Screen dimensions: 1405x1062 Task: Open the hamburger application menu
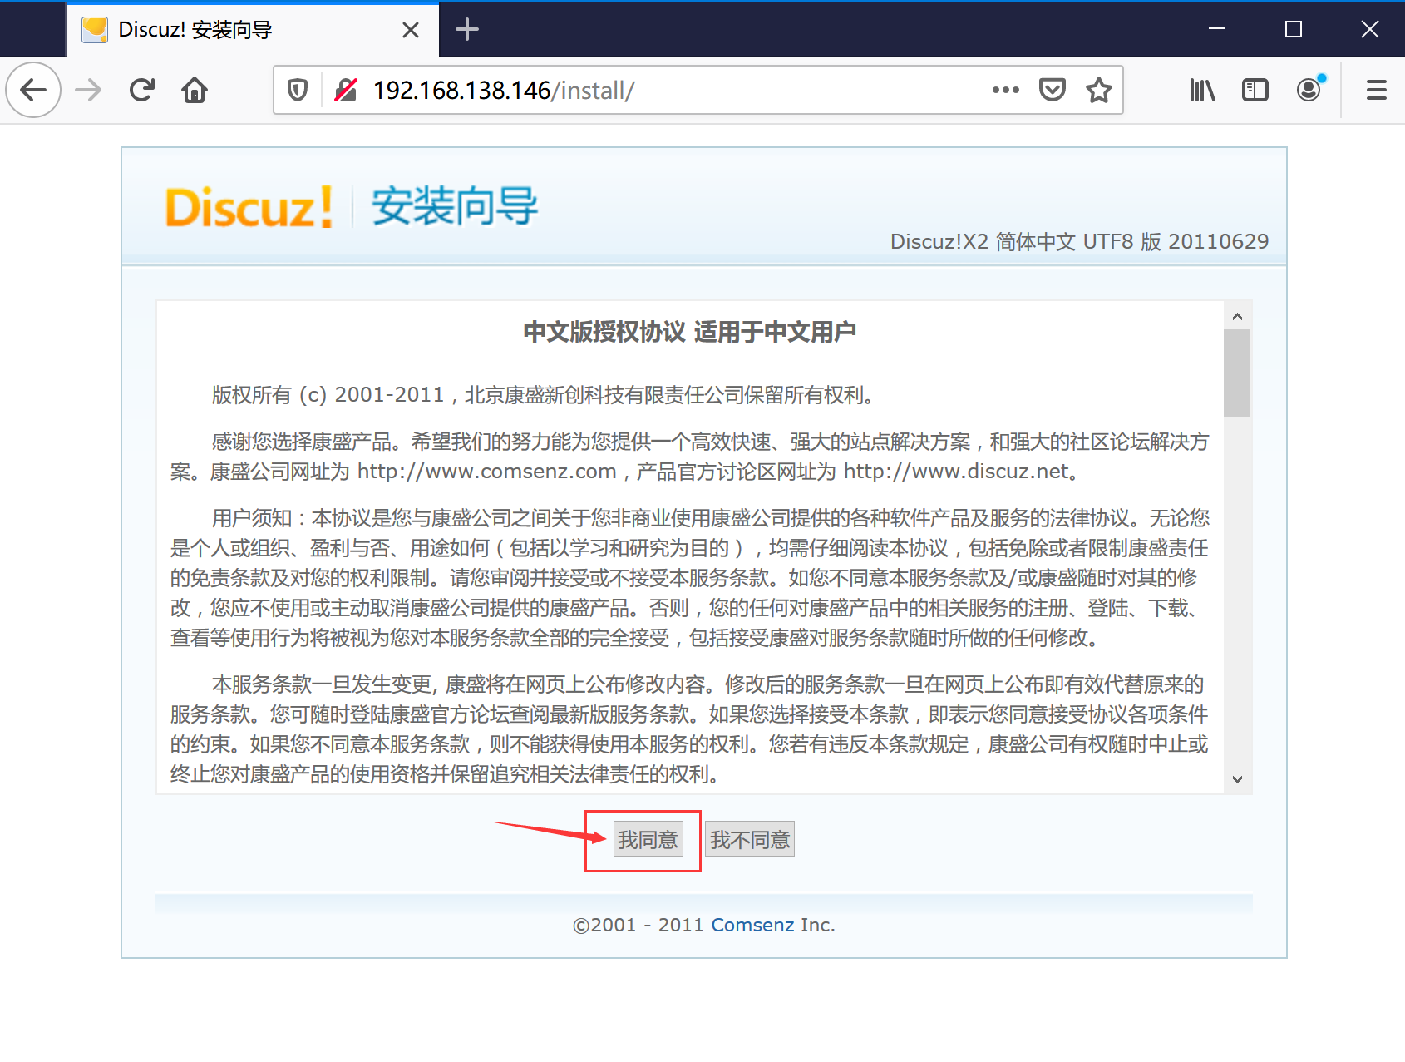(x=1377, y=90)
